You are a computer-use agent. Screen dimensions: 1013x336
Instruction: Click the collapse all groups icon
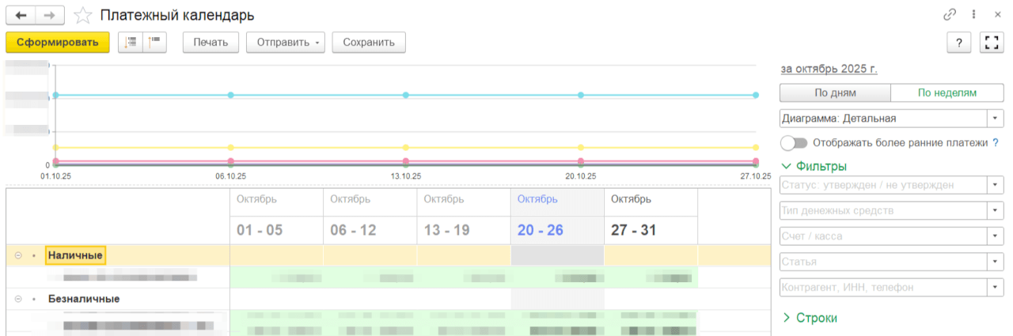point(131,43)
